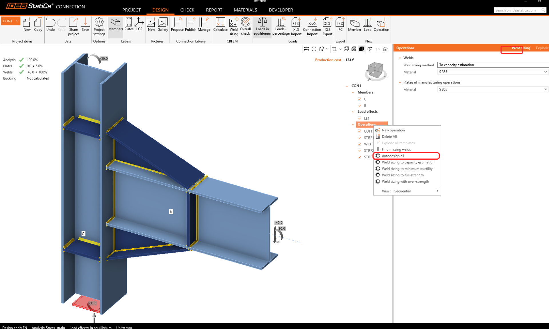
Task: Uncheck member C visibility checkbox
Action: point(359,99)
